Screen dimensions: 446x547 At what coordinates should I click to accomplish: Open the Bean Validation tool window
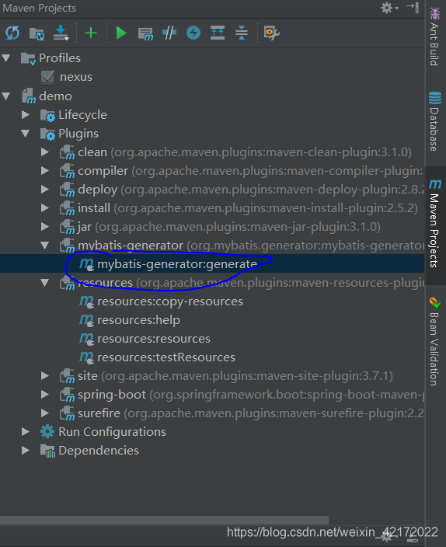coord(434,342)
